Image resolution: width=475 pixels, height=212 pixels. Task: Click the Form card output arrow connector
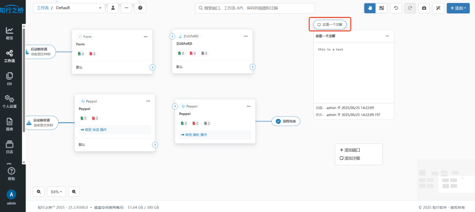153,67
